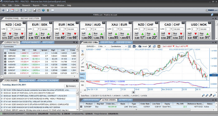Click the info icon in the EUR/GBP order row
The image size is (218, 116).
(81, 107)
